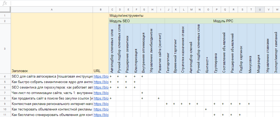The image size is (280, 117).
Task: Select column U header
Action: 260,10
